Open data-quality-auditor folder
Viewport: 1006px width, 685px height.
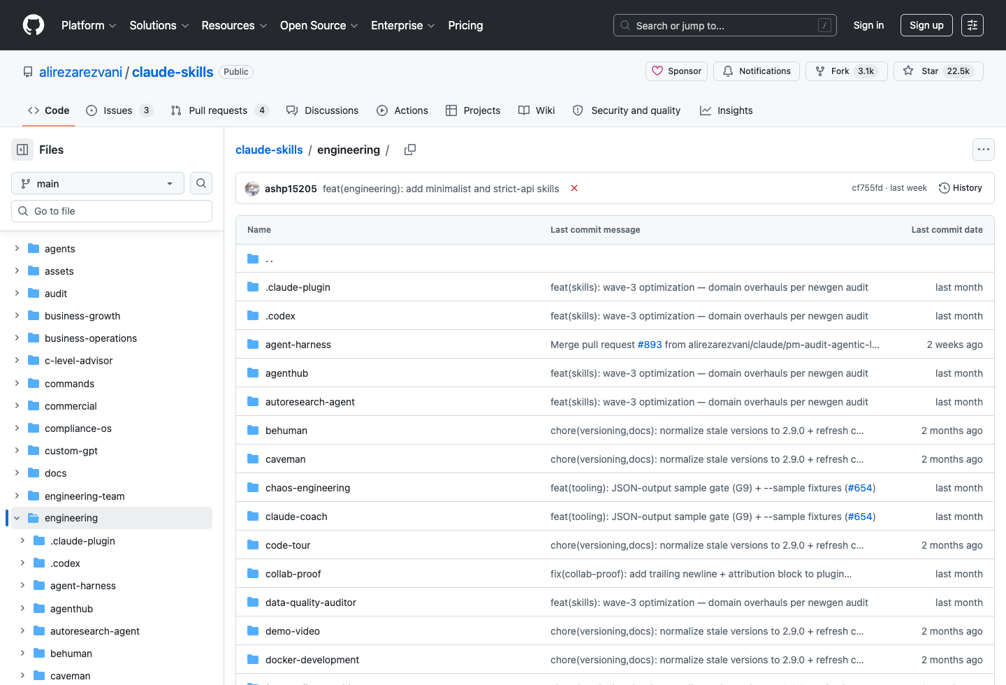311,603
